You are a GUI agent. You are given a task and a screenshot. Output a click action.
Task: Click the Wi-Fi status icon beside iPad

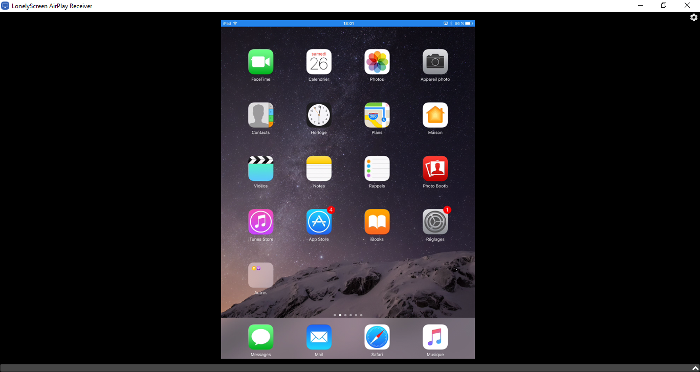coord(235,24)
